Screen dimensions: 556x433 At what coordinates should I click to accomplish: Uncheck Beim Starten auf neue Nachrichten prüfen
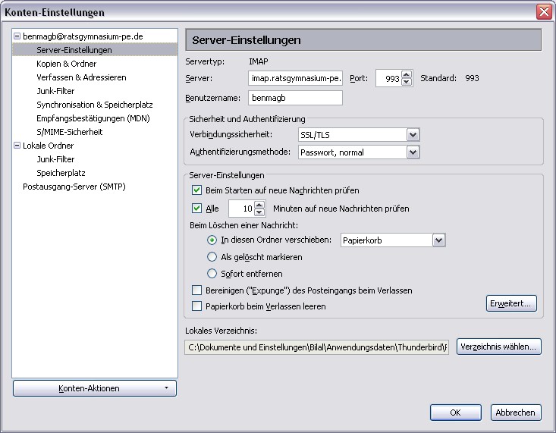tap(197, 190)
